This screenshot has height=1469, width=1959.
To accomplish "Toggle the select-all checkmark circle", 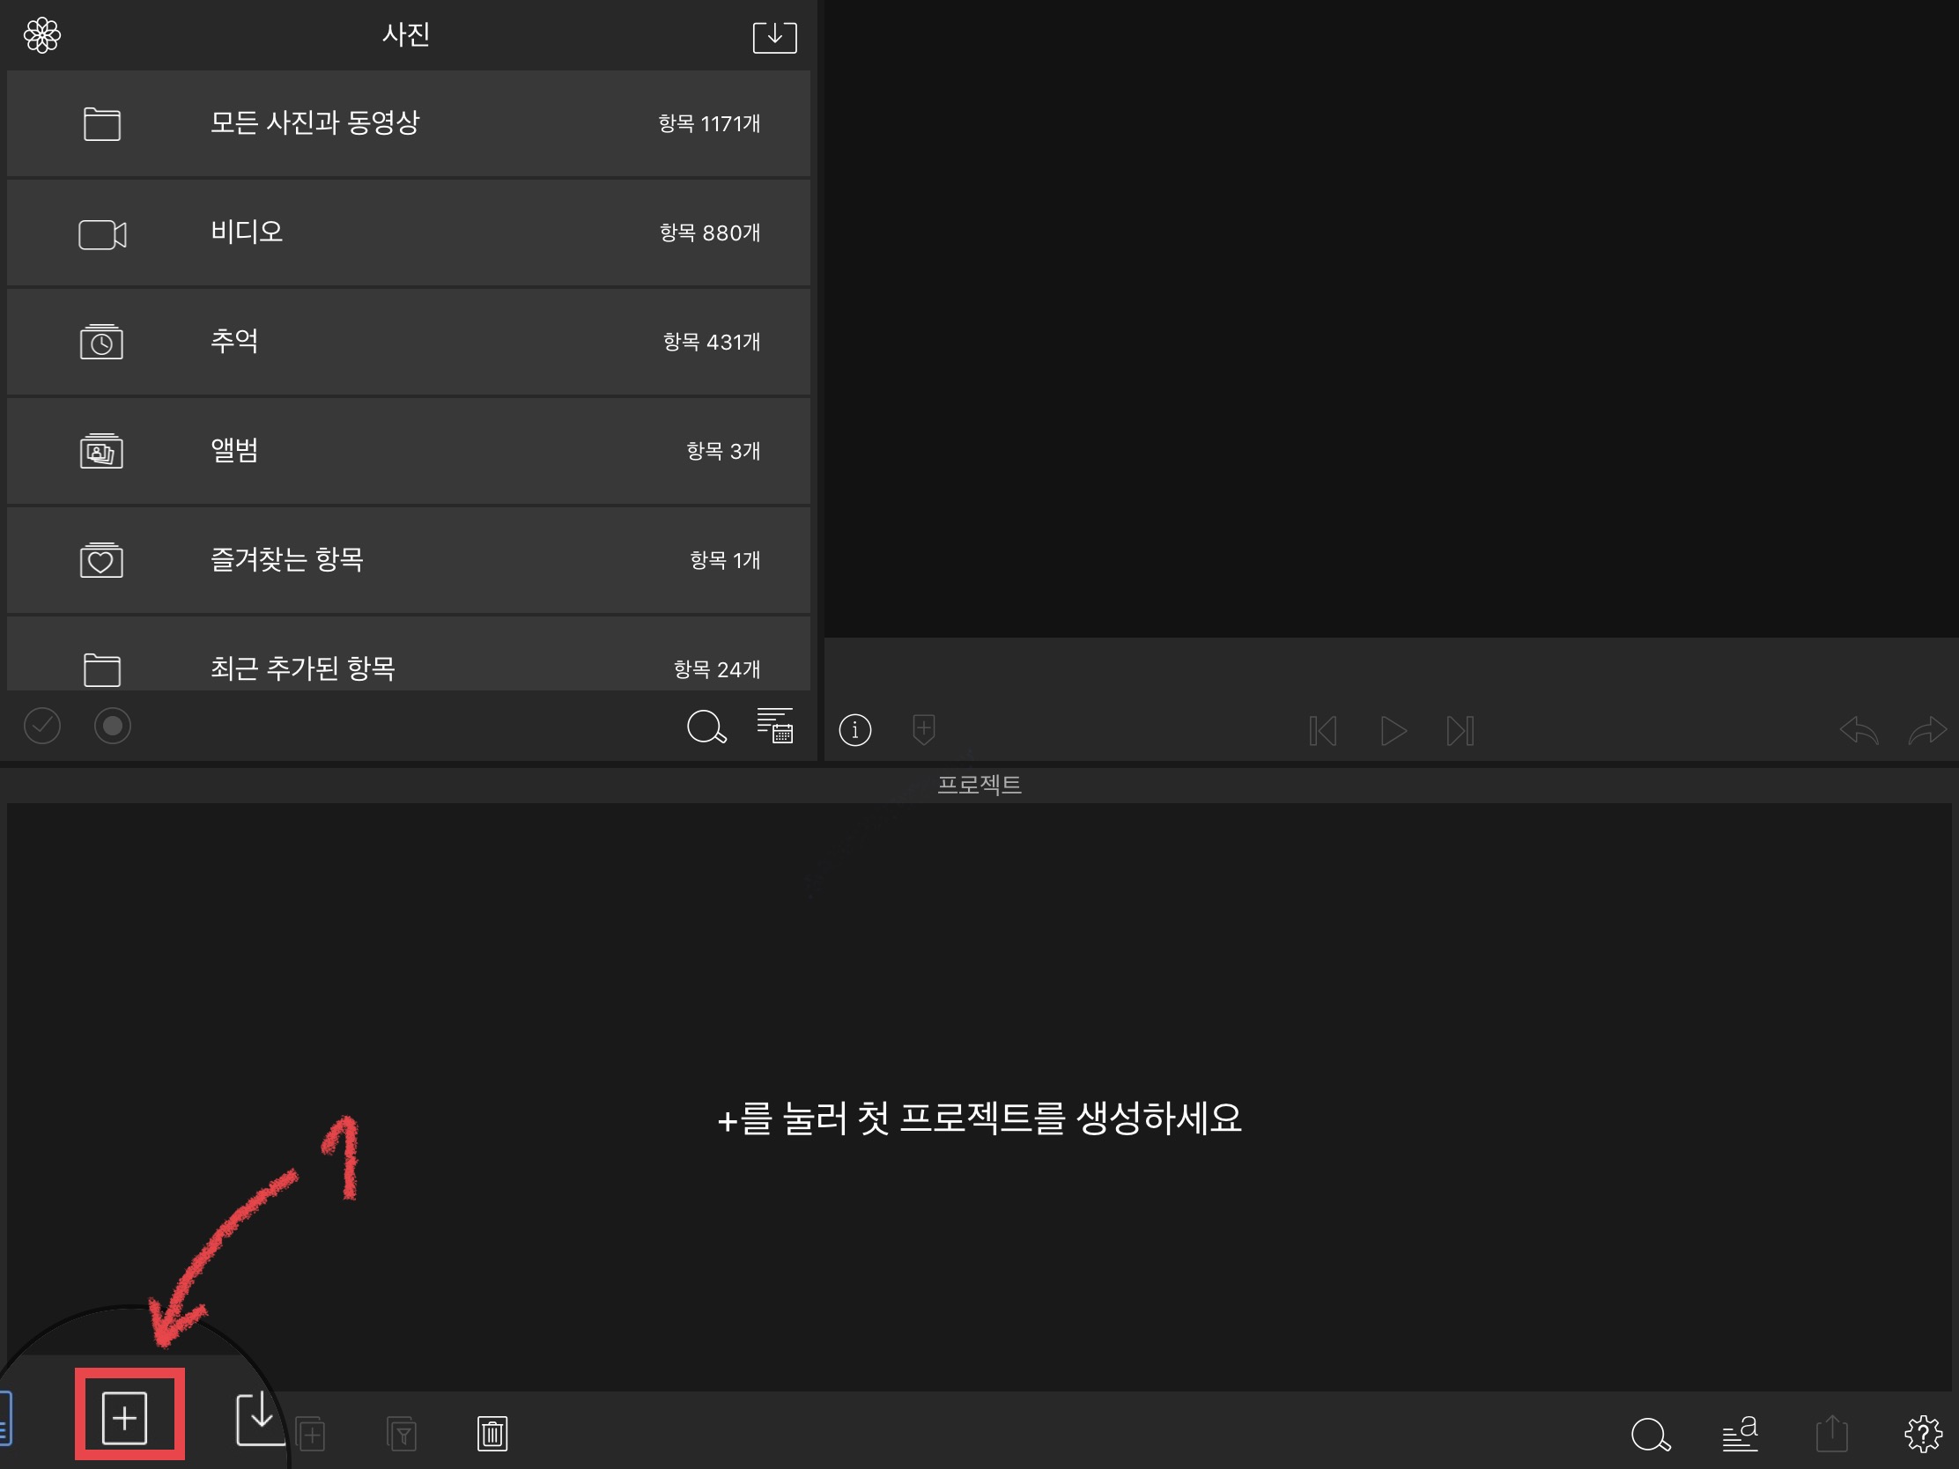I will 41,726.
